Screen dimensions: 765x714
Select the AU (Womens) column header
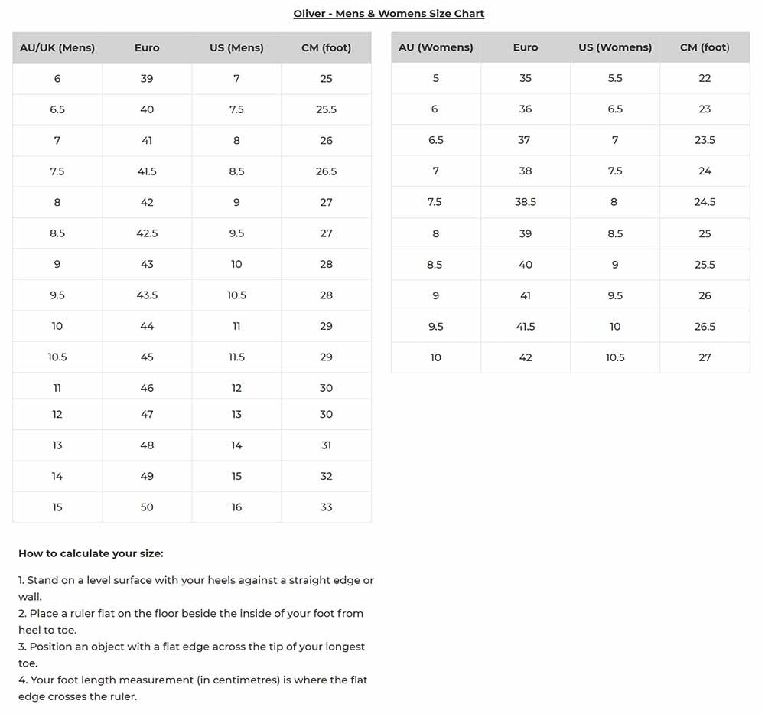pyautogui.click(x=436, y=47)
